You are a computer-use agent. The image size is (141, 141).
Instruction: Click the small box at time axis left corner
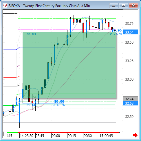click(5, 135)
